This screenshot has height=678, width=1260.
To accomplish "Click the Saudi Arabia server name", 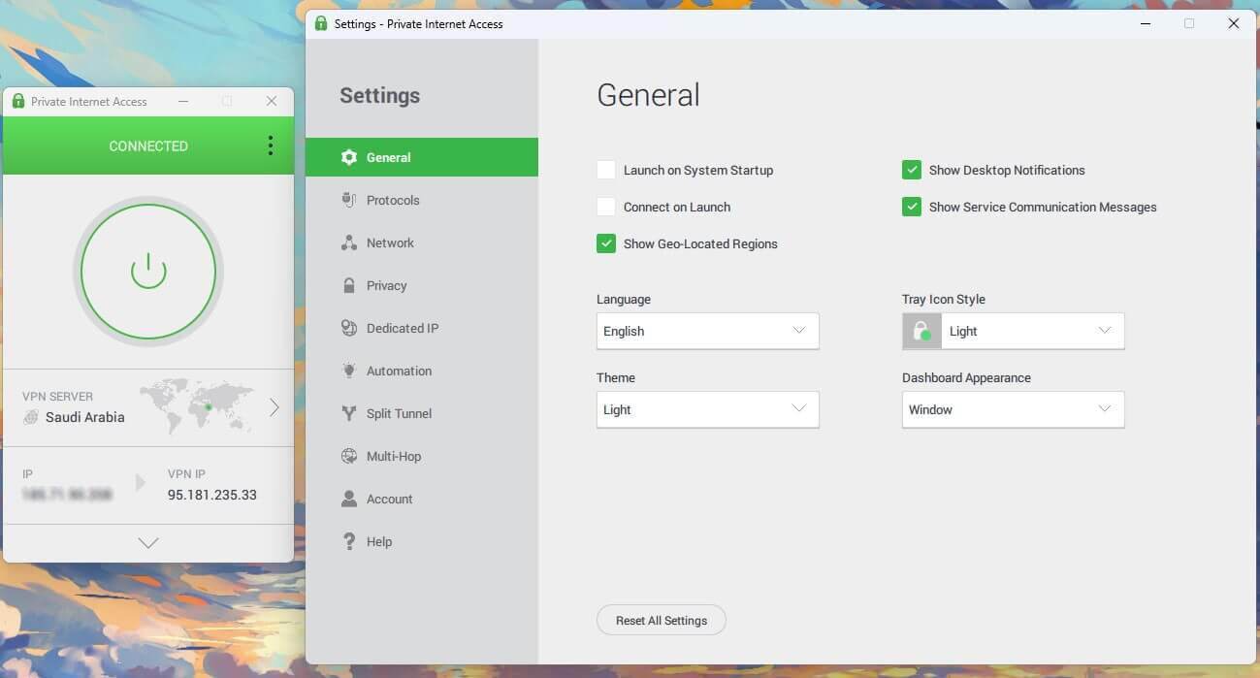I will [85, 417].
